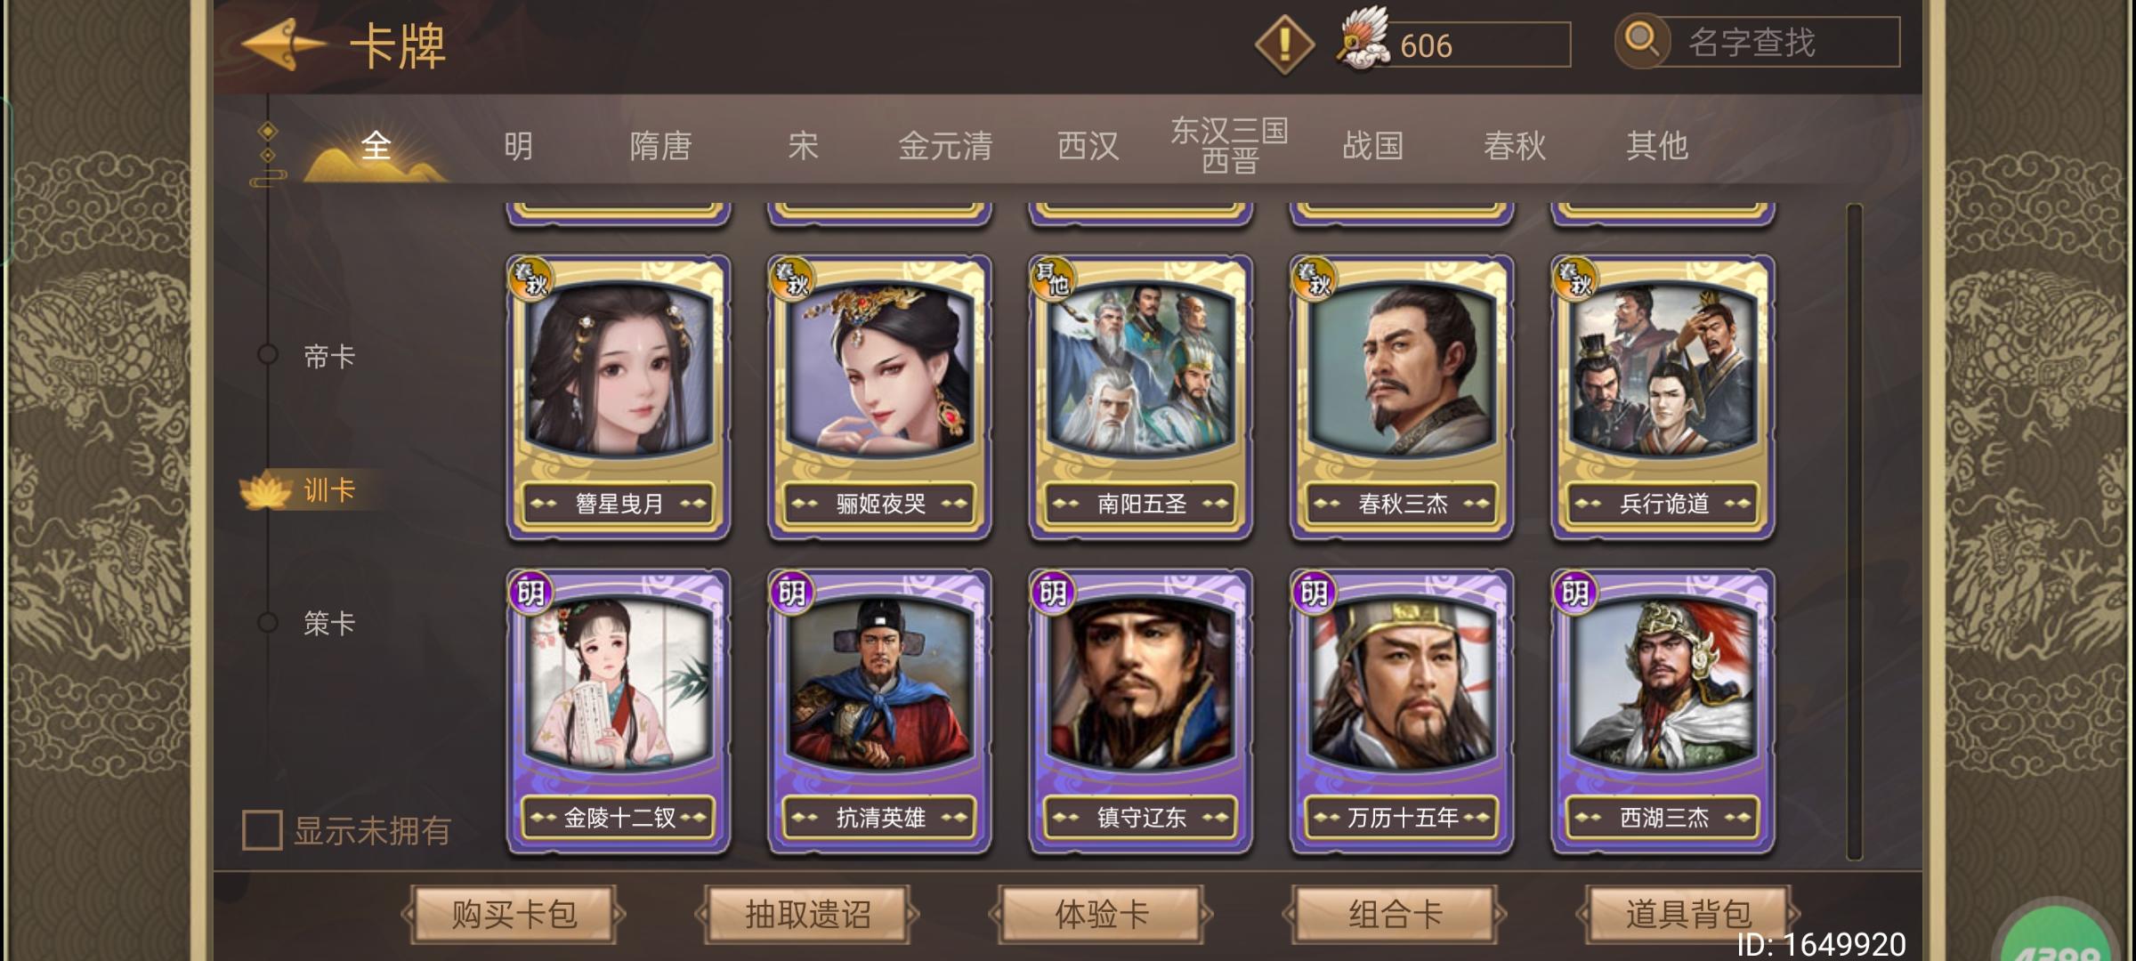The height and width of the screenshot is (961, 2136).
Task: Click the magnifying glass search icon
Action: coord(1642,40)
